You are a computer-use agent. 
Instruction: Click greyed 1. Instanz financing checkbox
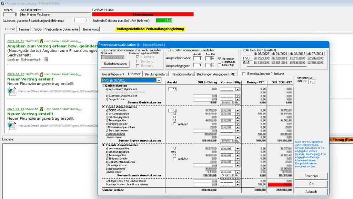(138, 57)
